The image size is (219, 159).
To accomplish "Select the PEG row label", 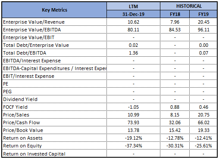I will (7, 92).
